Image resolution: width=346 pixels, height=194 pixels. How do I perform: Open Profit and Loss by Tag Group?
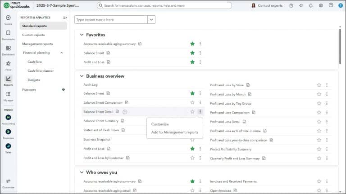(231, 103)
